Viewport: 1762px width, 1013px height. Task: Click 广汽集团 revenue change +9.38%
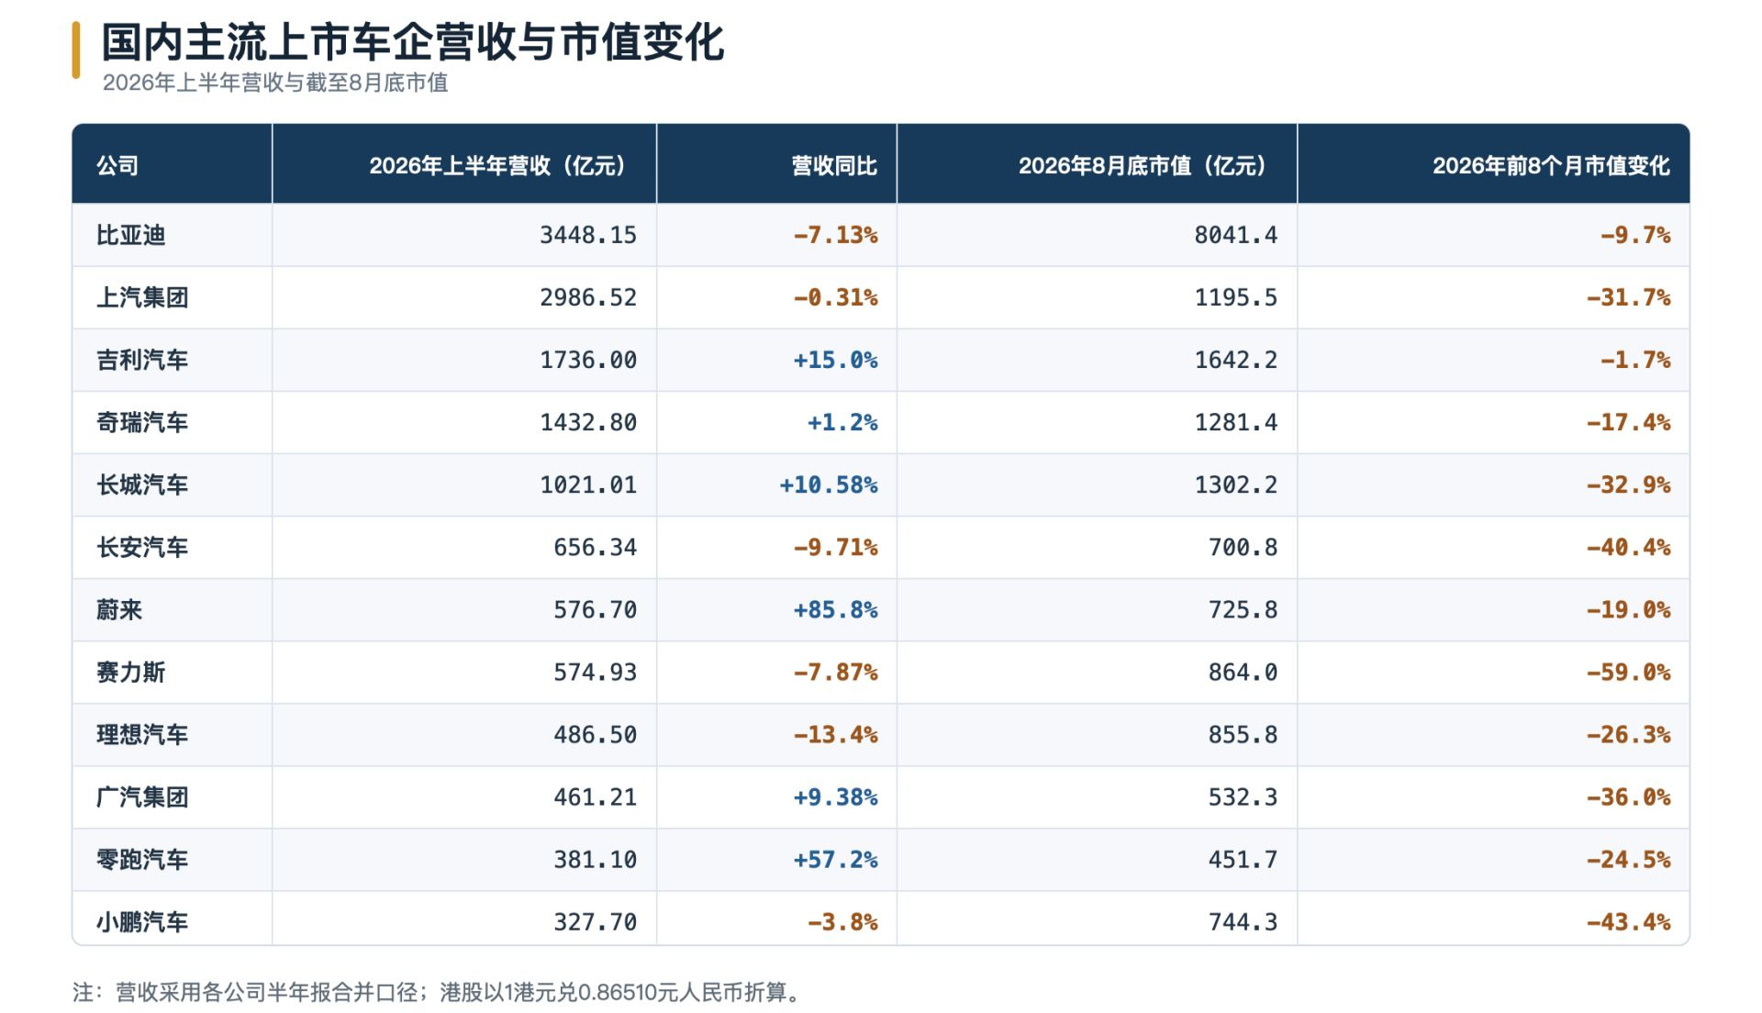836,796
